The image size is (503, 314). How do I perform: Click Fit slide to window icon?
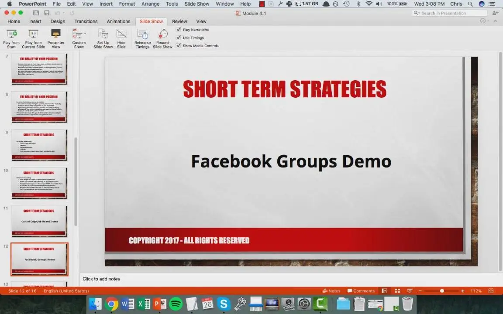coord(491,291)
